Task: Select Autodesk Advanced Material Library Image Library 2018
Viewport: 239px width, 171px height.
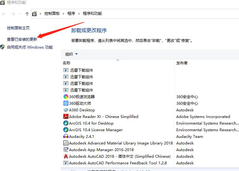Action: [121, 143]
